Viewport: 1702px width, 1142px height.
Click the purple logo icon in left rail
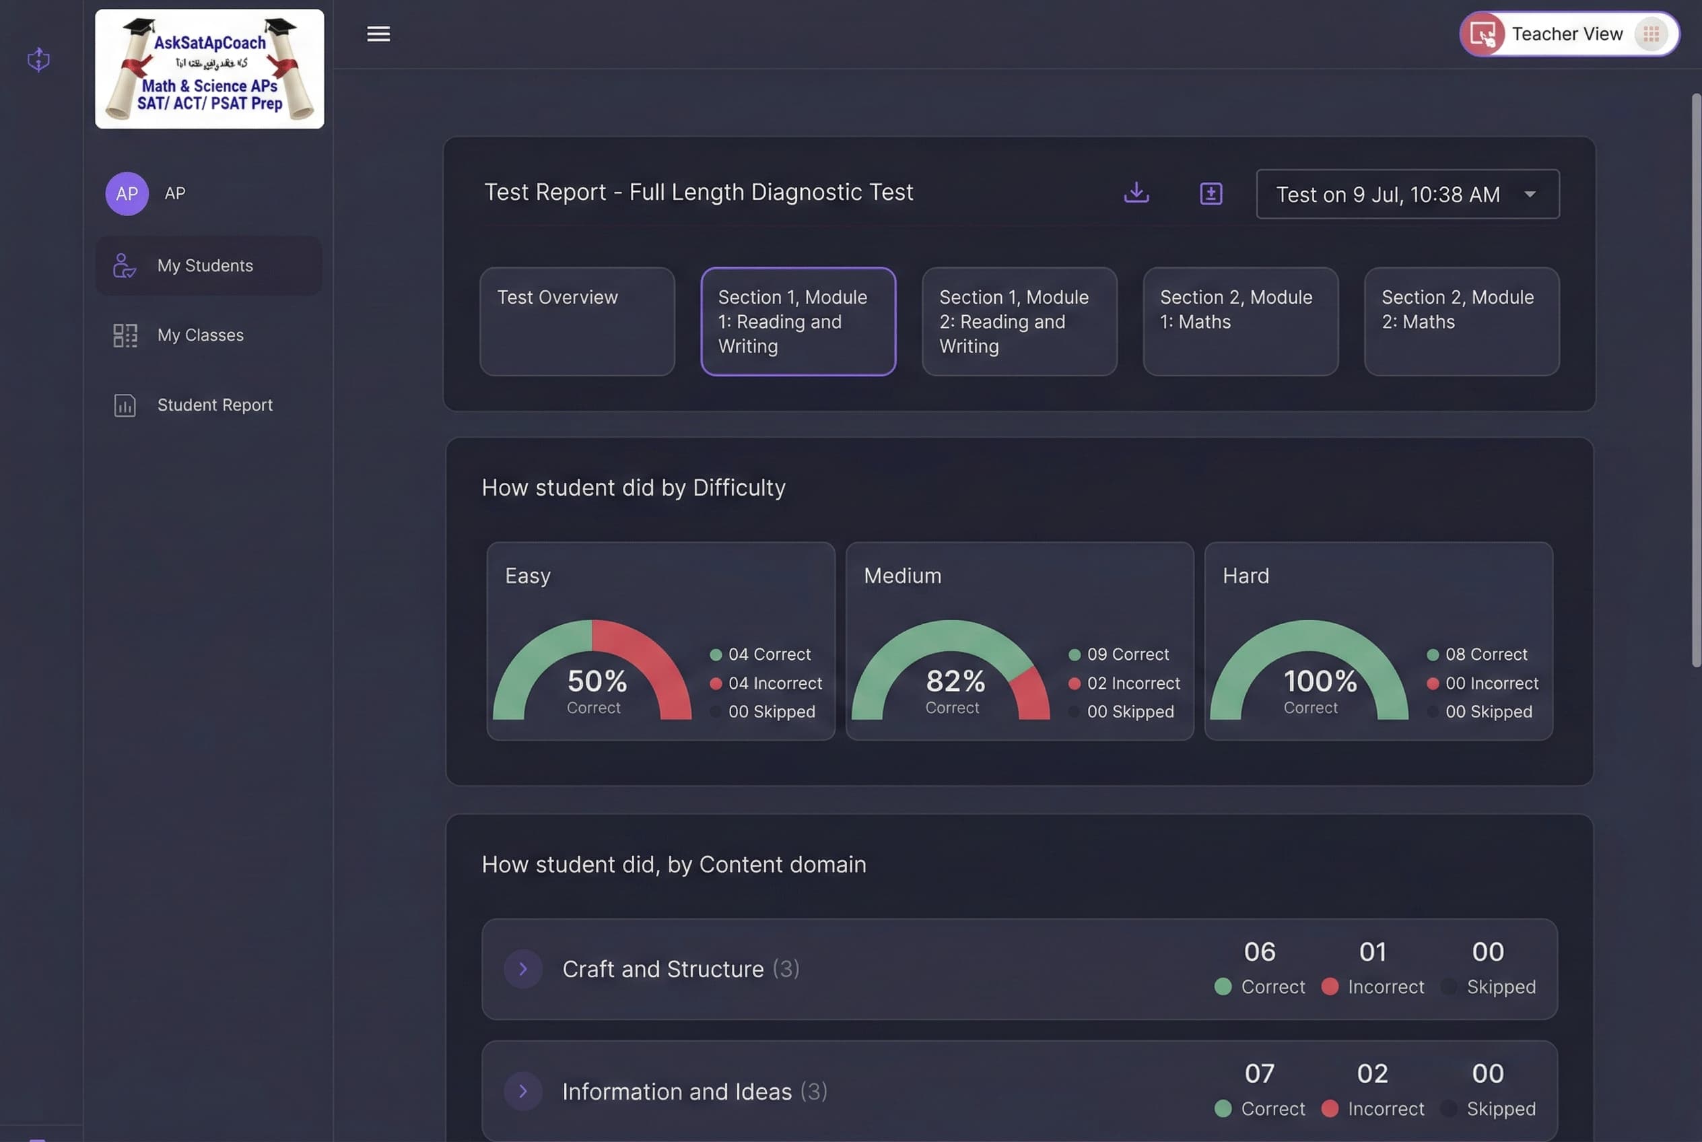click(38, 59)
